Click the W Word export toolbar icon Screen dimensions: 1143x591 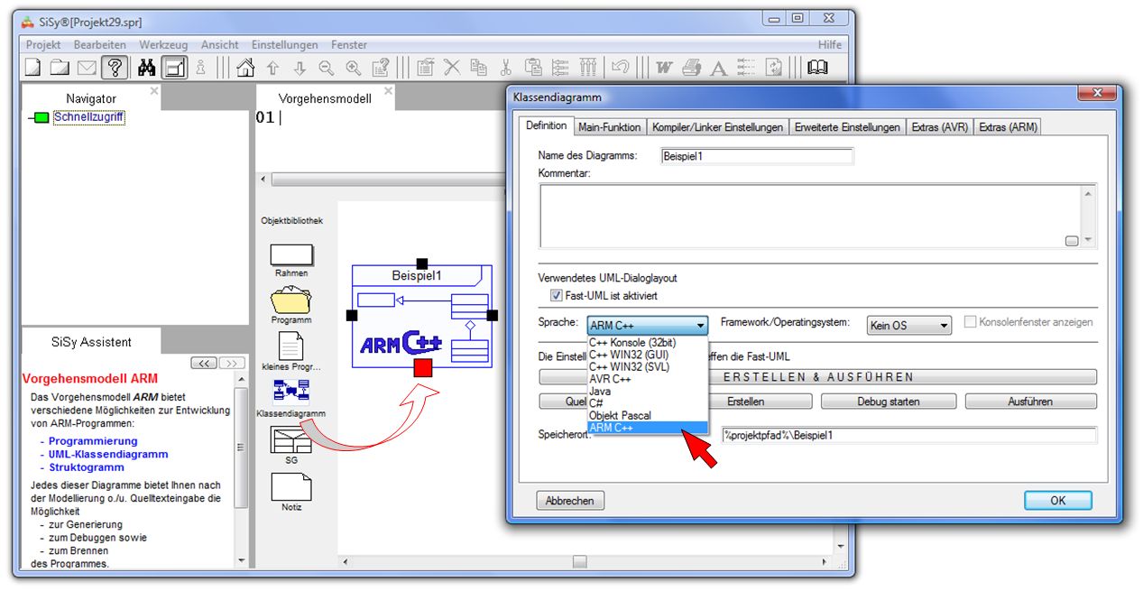(664, 68)
